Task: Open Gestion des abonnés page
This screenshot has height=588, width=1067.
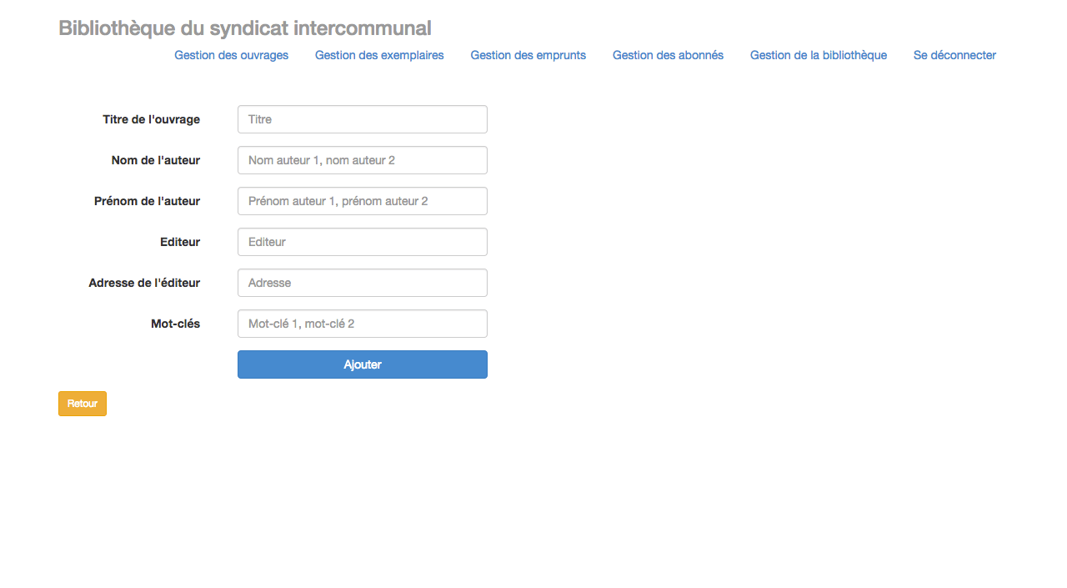Action: (668, 55)
